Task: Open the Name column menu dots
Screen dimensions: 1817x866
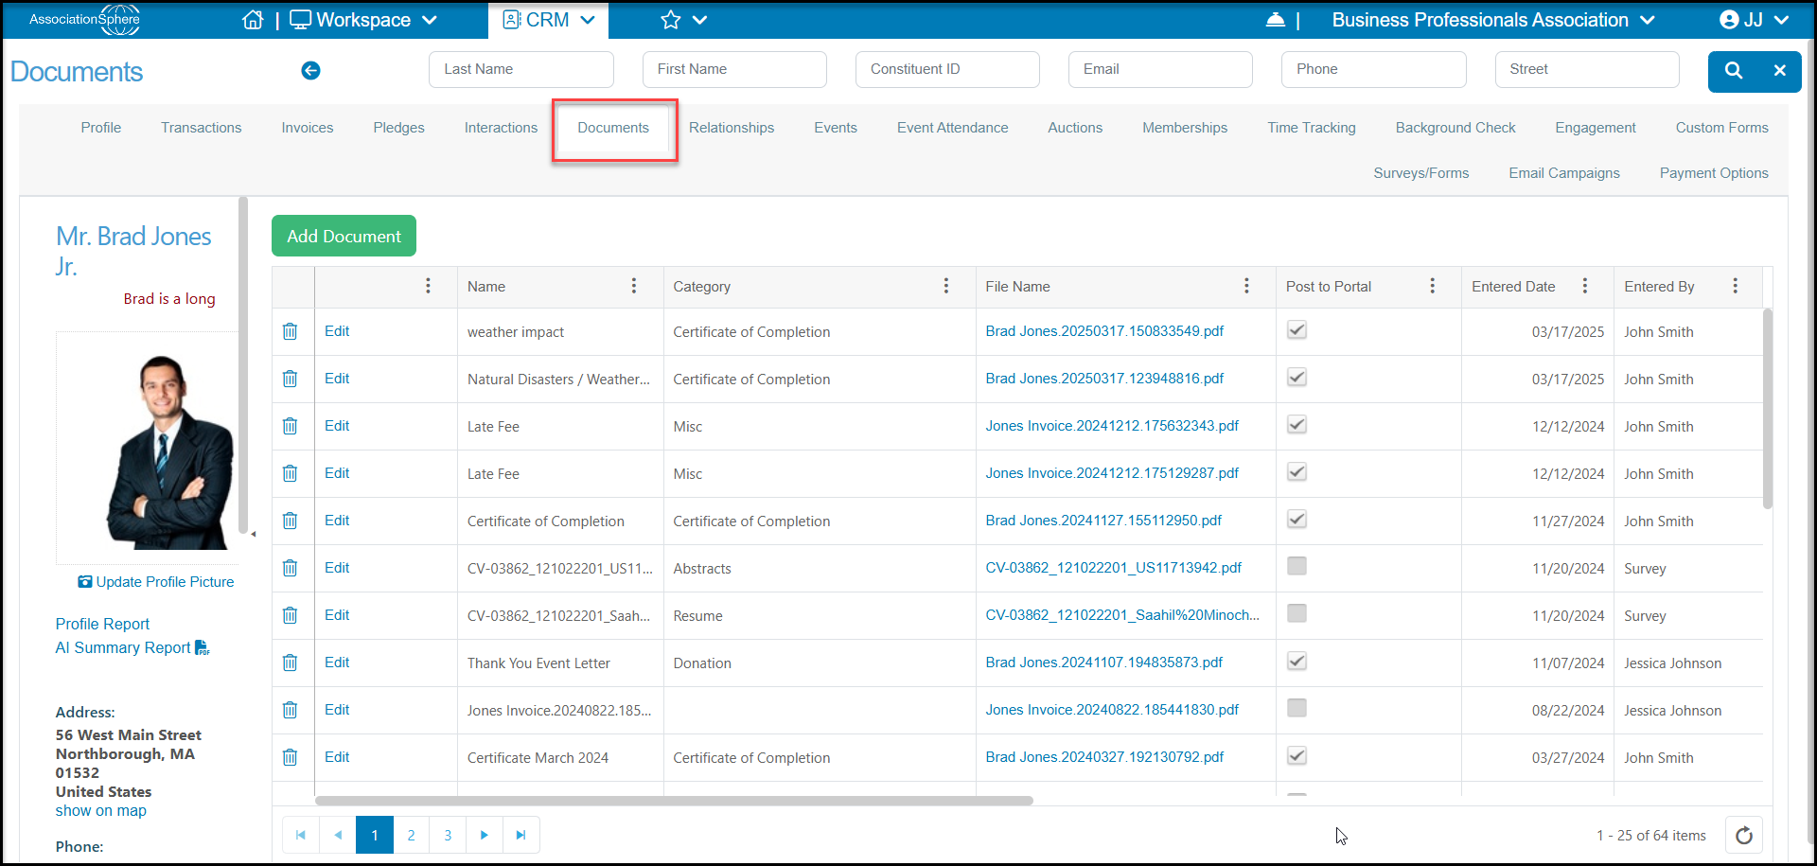Action: [634, 286]
